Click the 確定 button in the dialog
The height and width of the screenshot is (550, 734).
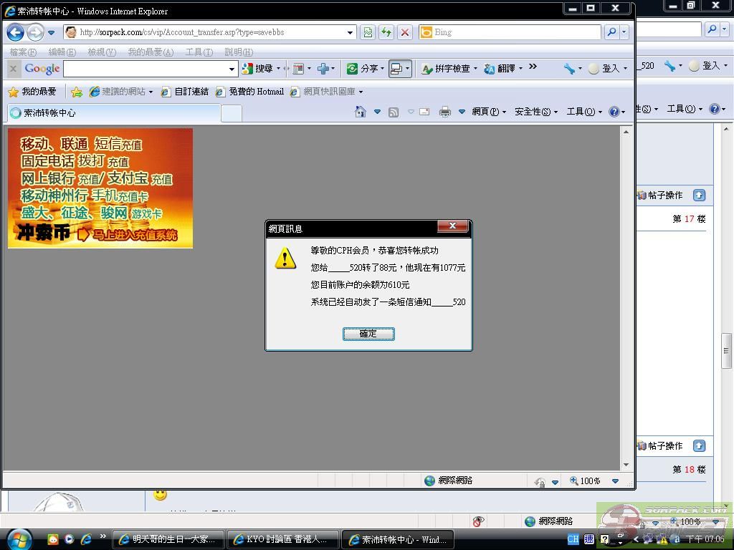point(368,334)
